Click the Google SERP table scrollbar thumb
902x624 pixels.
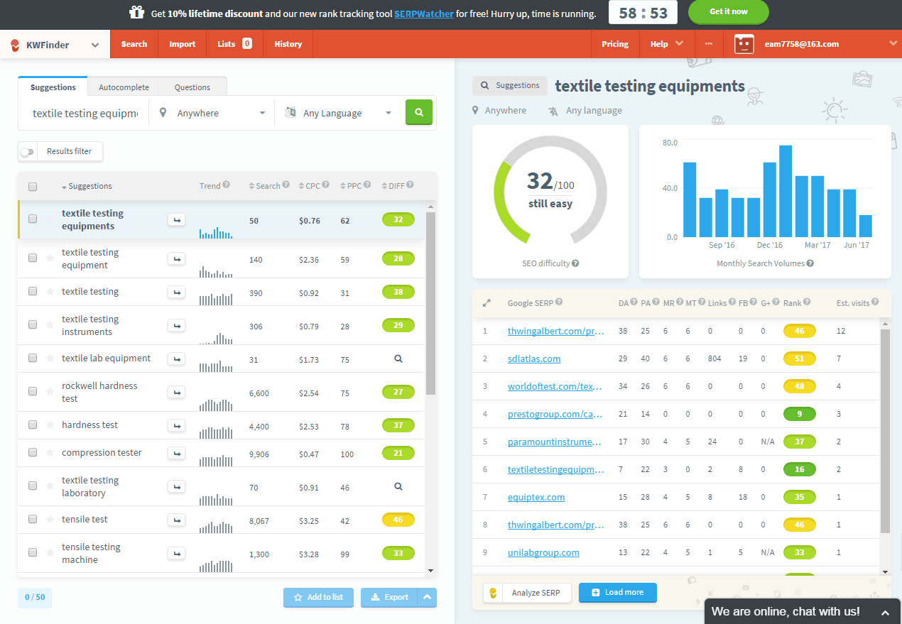885,432
